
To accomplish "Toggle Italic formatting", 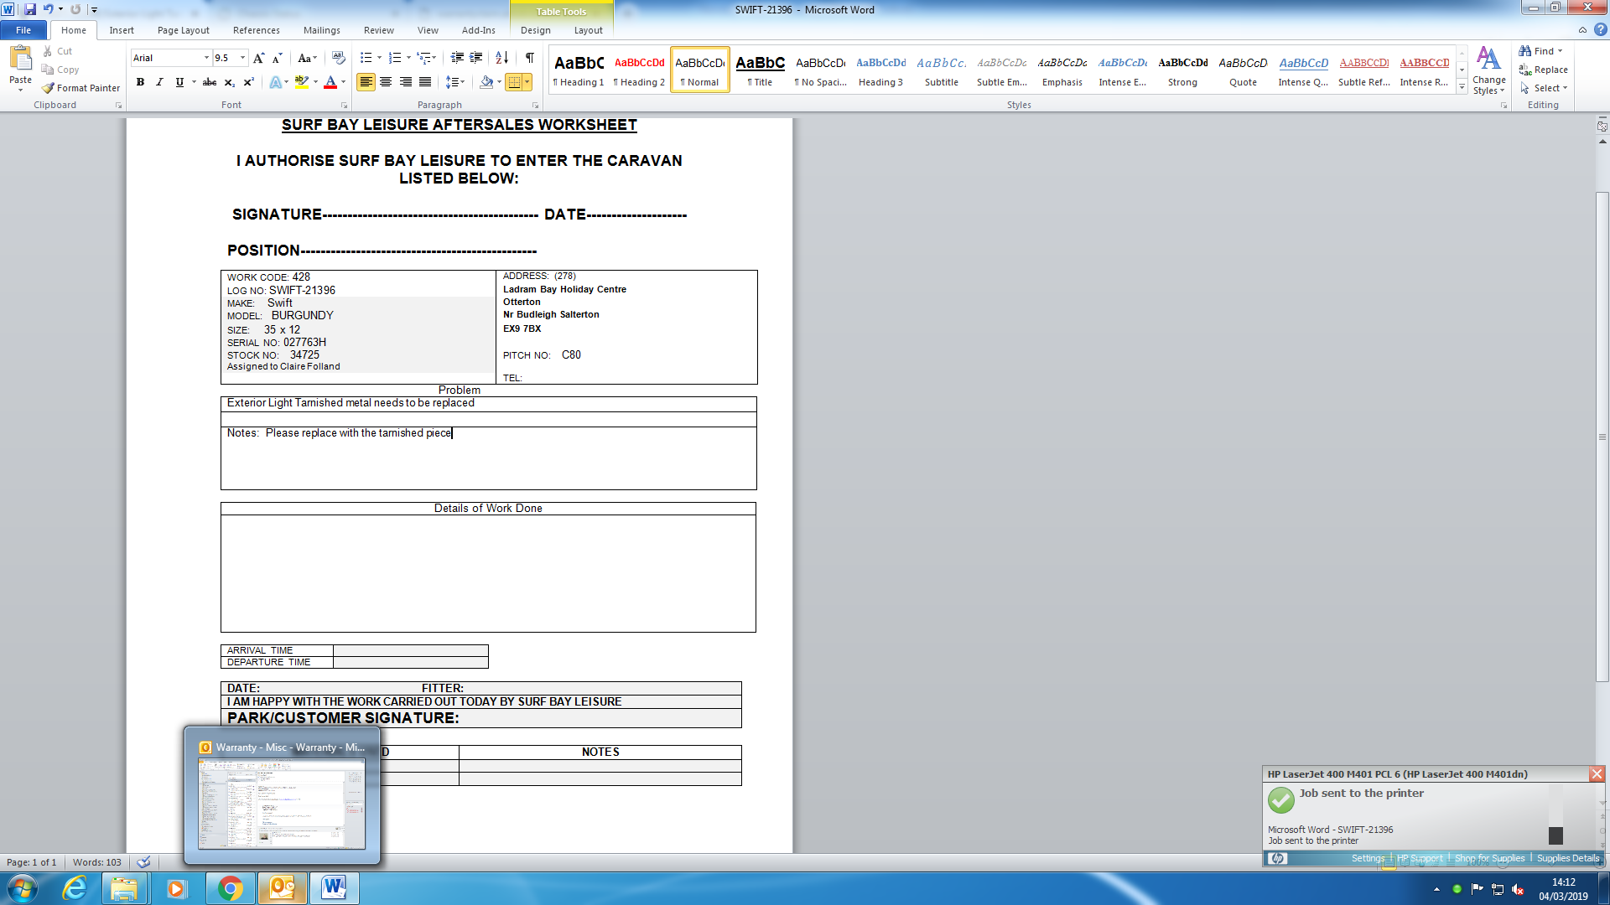I will [159, 82].
